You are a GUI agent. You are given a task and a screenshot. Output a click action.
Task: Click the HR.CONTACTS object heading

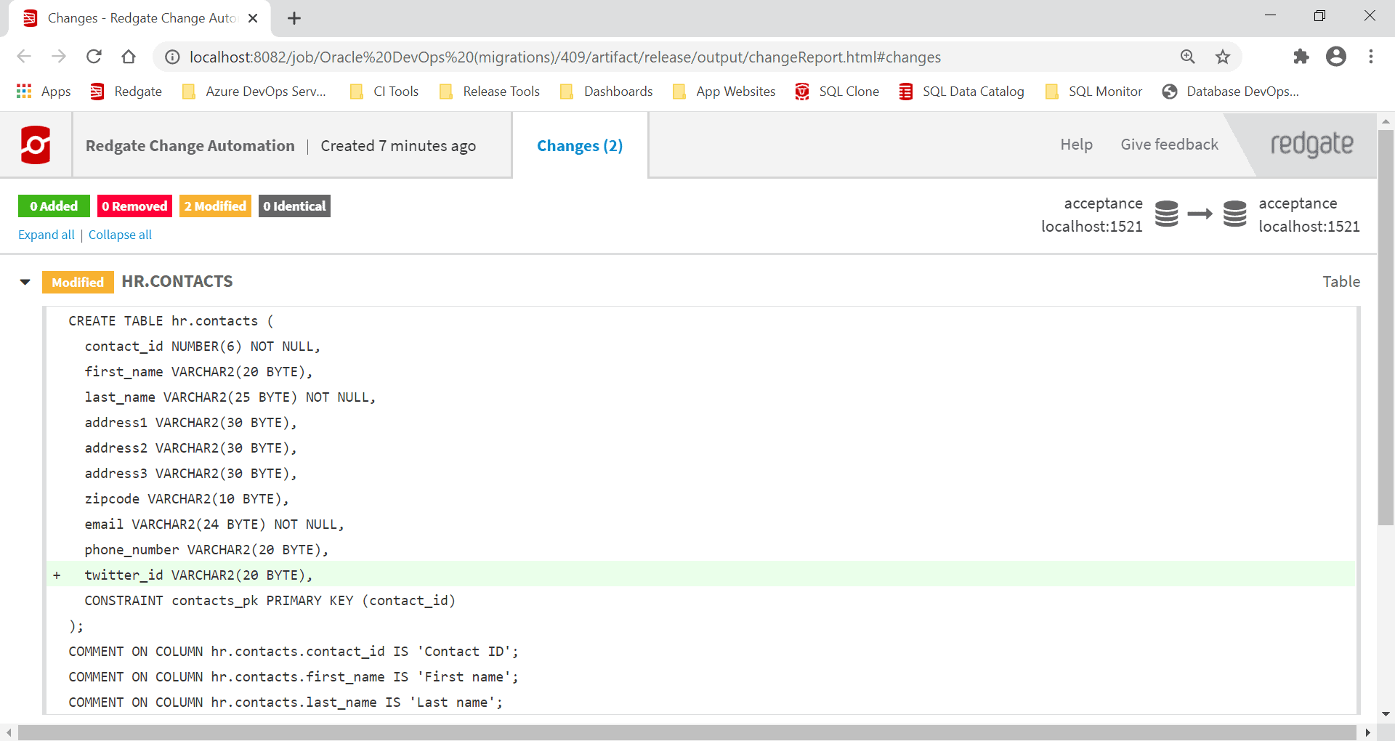(177, 282)
